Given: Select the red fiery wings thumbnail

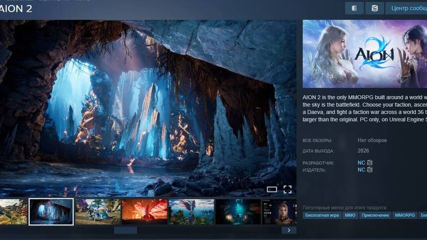Looking at the screenshot, I should (x=144, y=212).
